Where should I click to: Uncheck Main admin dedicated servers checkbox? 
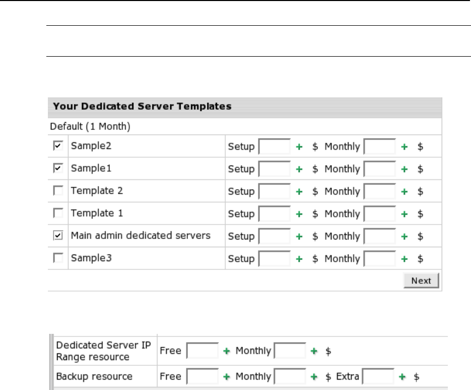click(58, 236)
